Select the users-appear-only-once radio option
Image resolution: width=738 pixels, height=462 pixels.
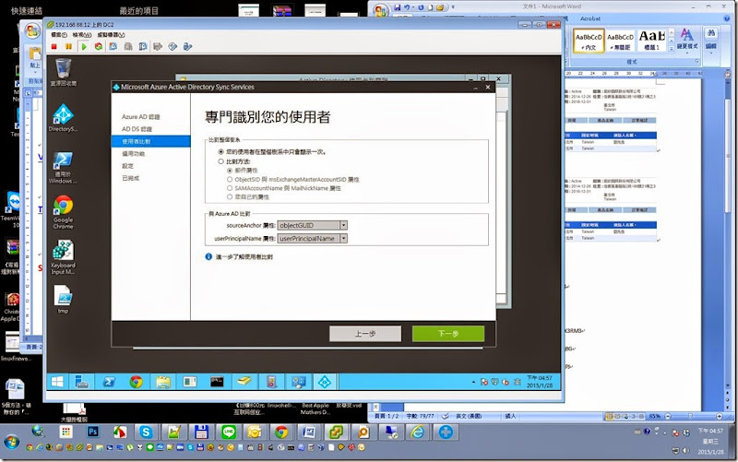[x=220, y=152]
